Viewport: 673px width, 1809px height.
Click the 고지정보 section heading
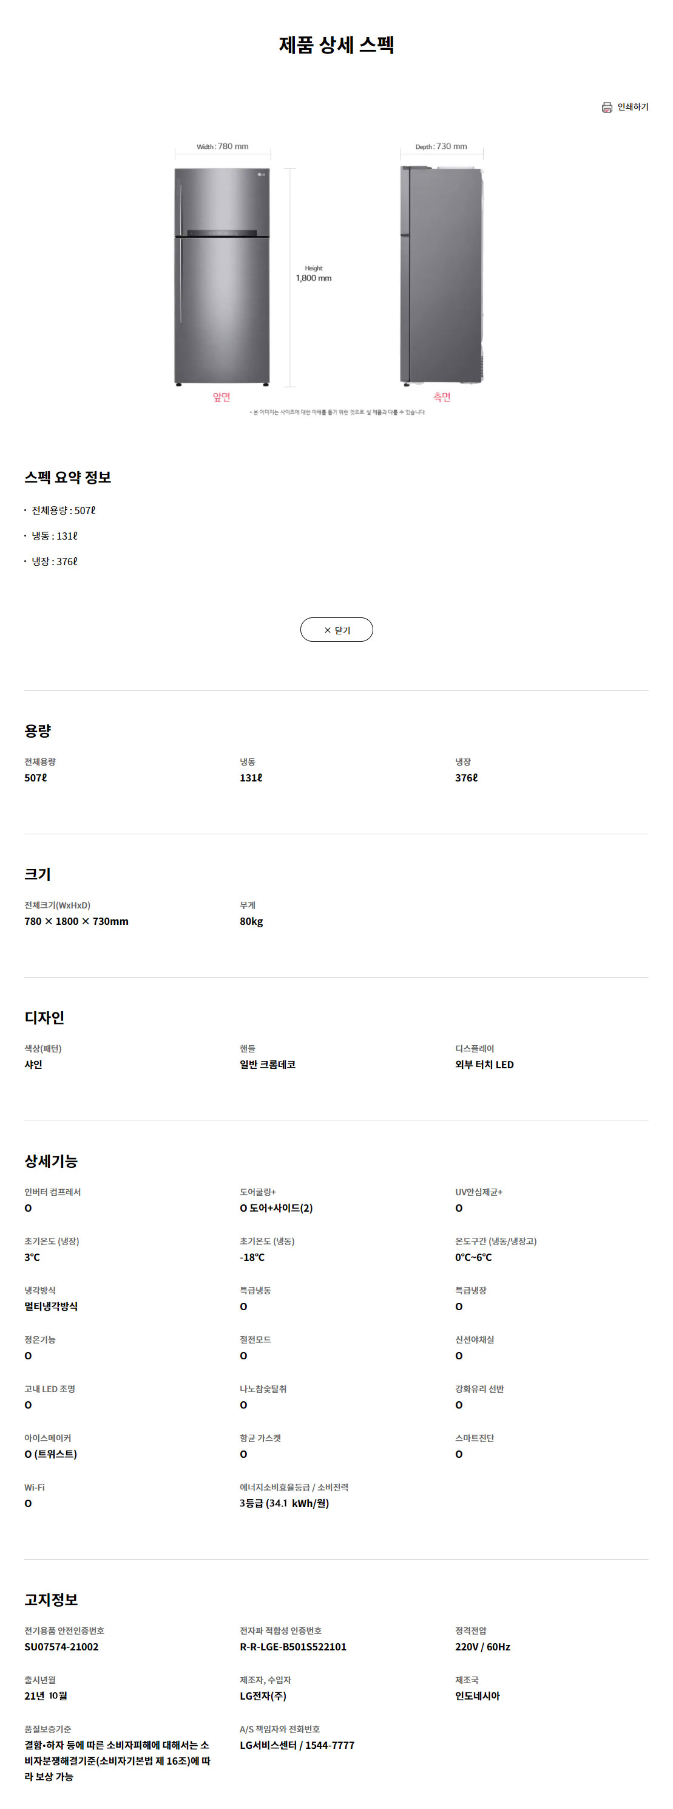point(51,1599)
